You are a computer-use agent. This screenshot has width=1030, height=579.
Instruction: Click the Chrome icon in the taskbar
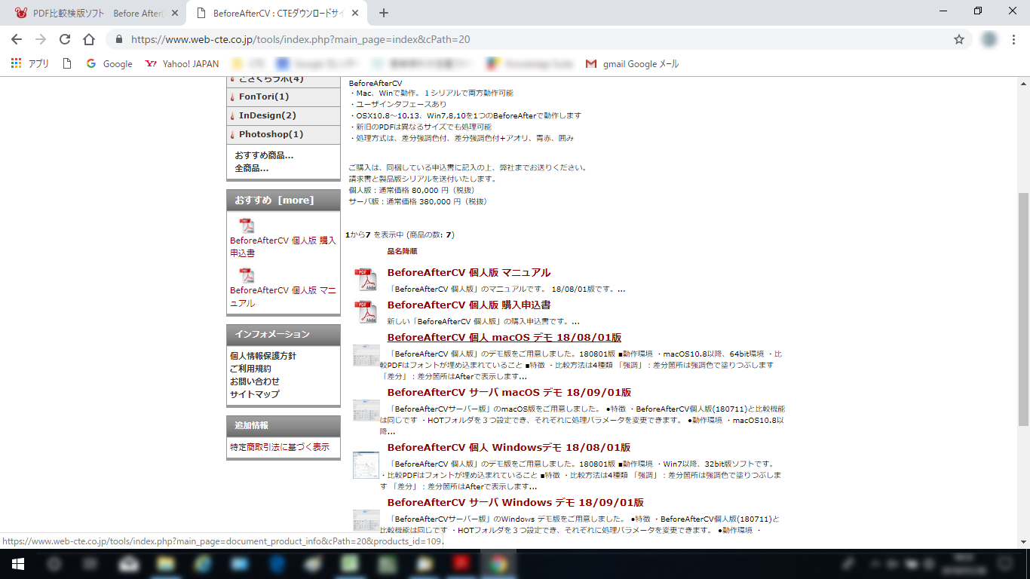[498, 564]
